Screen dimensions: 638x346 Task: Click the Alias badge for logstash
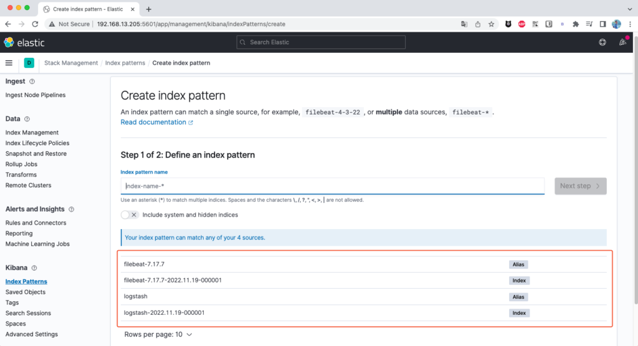pos(518,297)
